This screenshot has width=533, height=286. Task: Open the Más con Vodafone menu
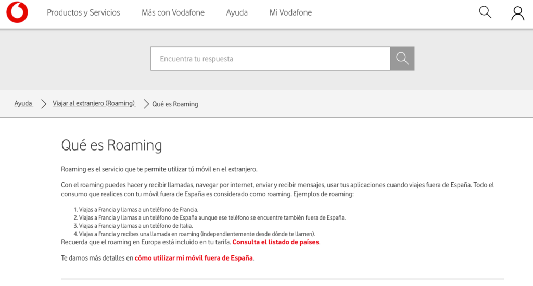pos(173,13)
